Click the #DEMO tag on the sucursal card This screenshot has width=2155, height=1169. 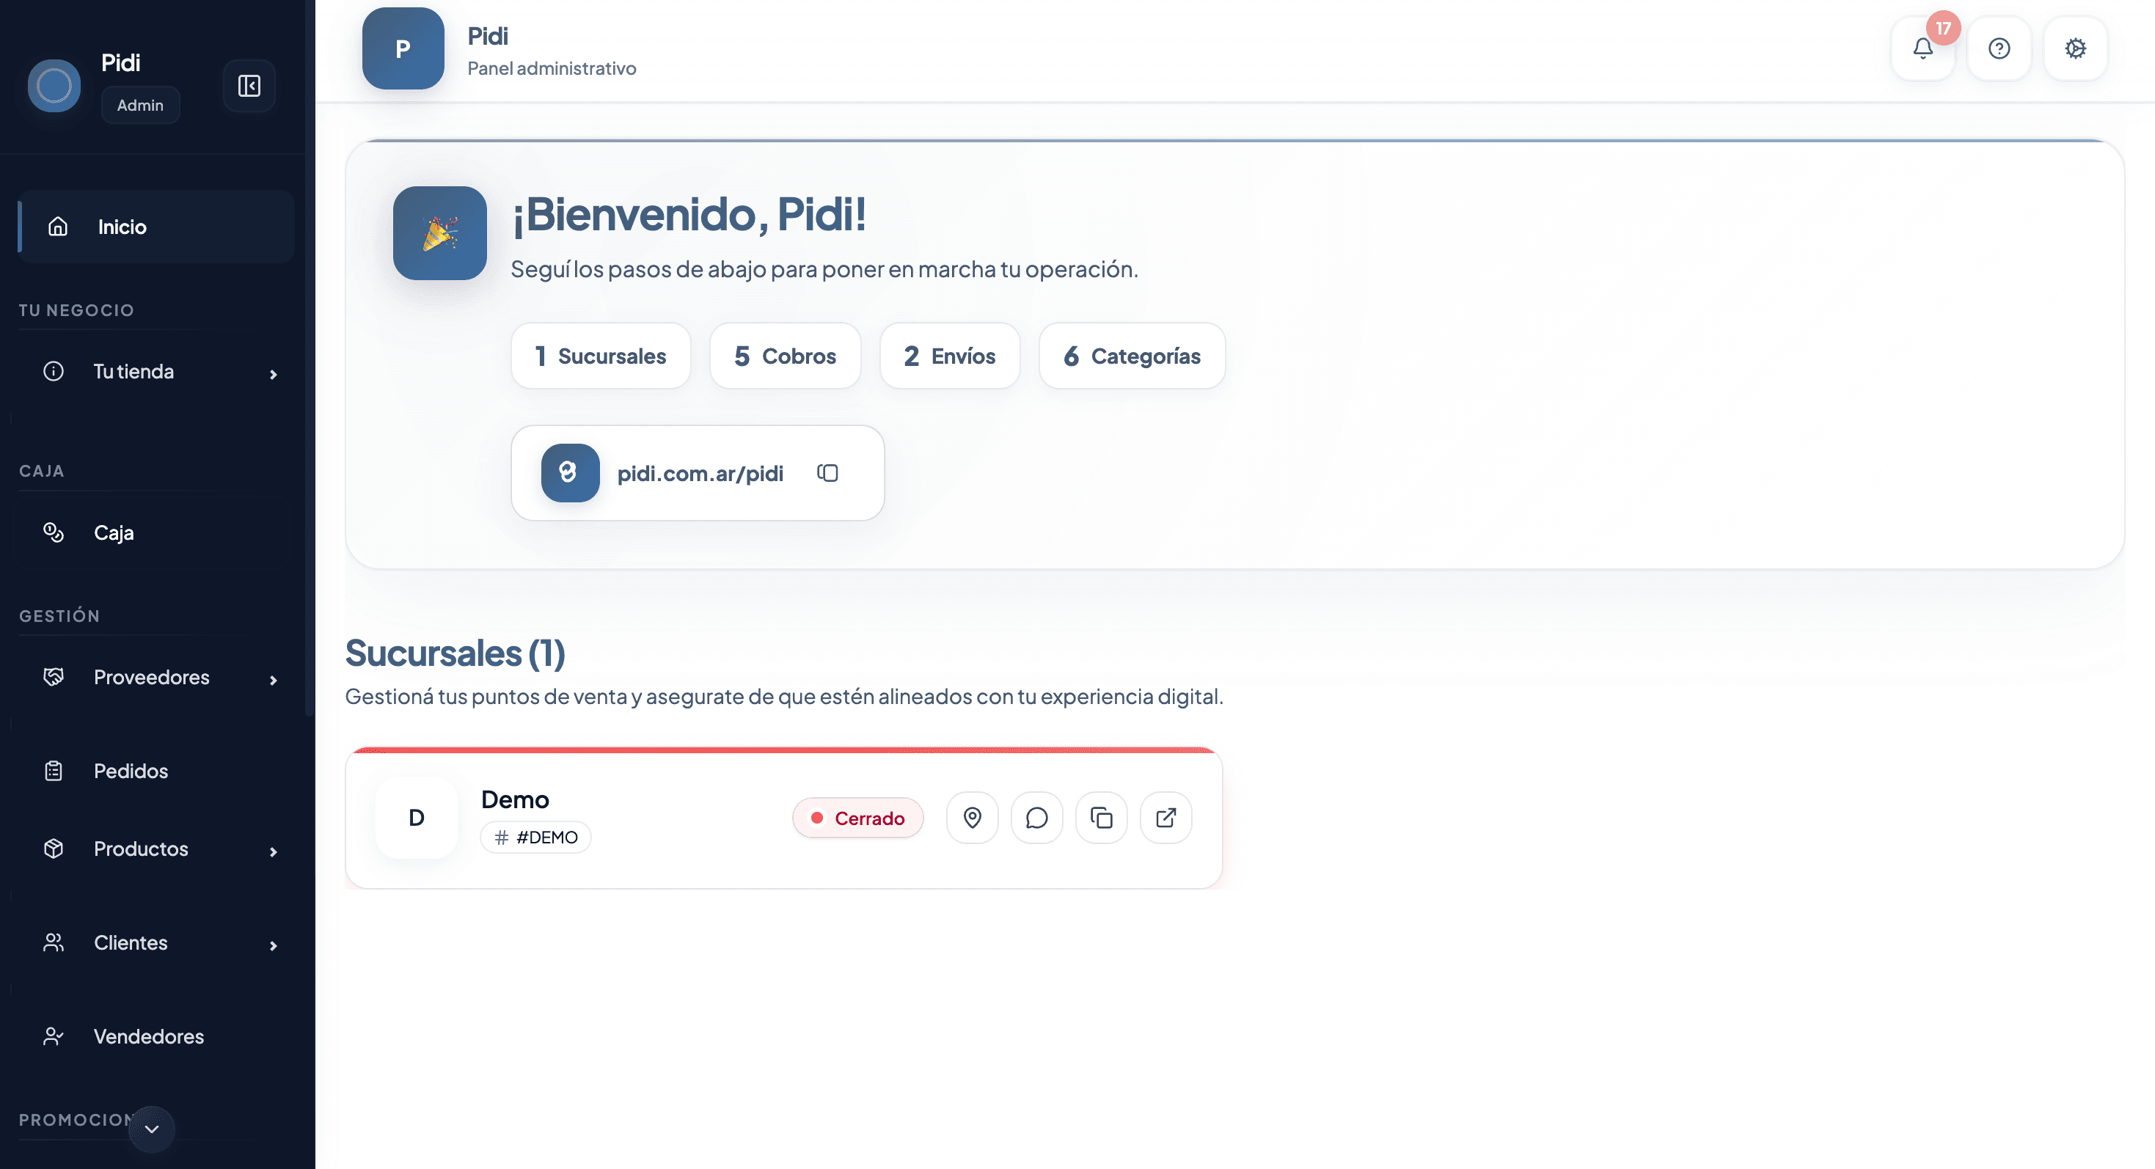click(535, 836)
